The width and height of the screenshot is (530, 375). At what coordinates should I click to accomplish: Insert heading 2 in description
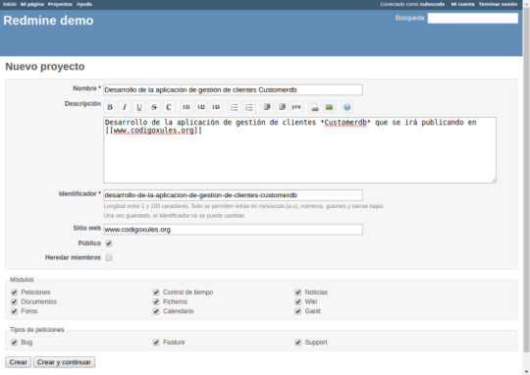[x=201, y=107]
